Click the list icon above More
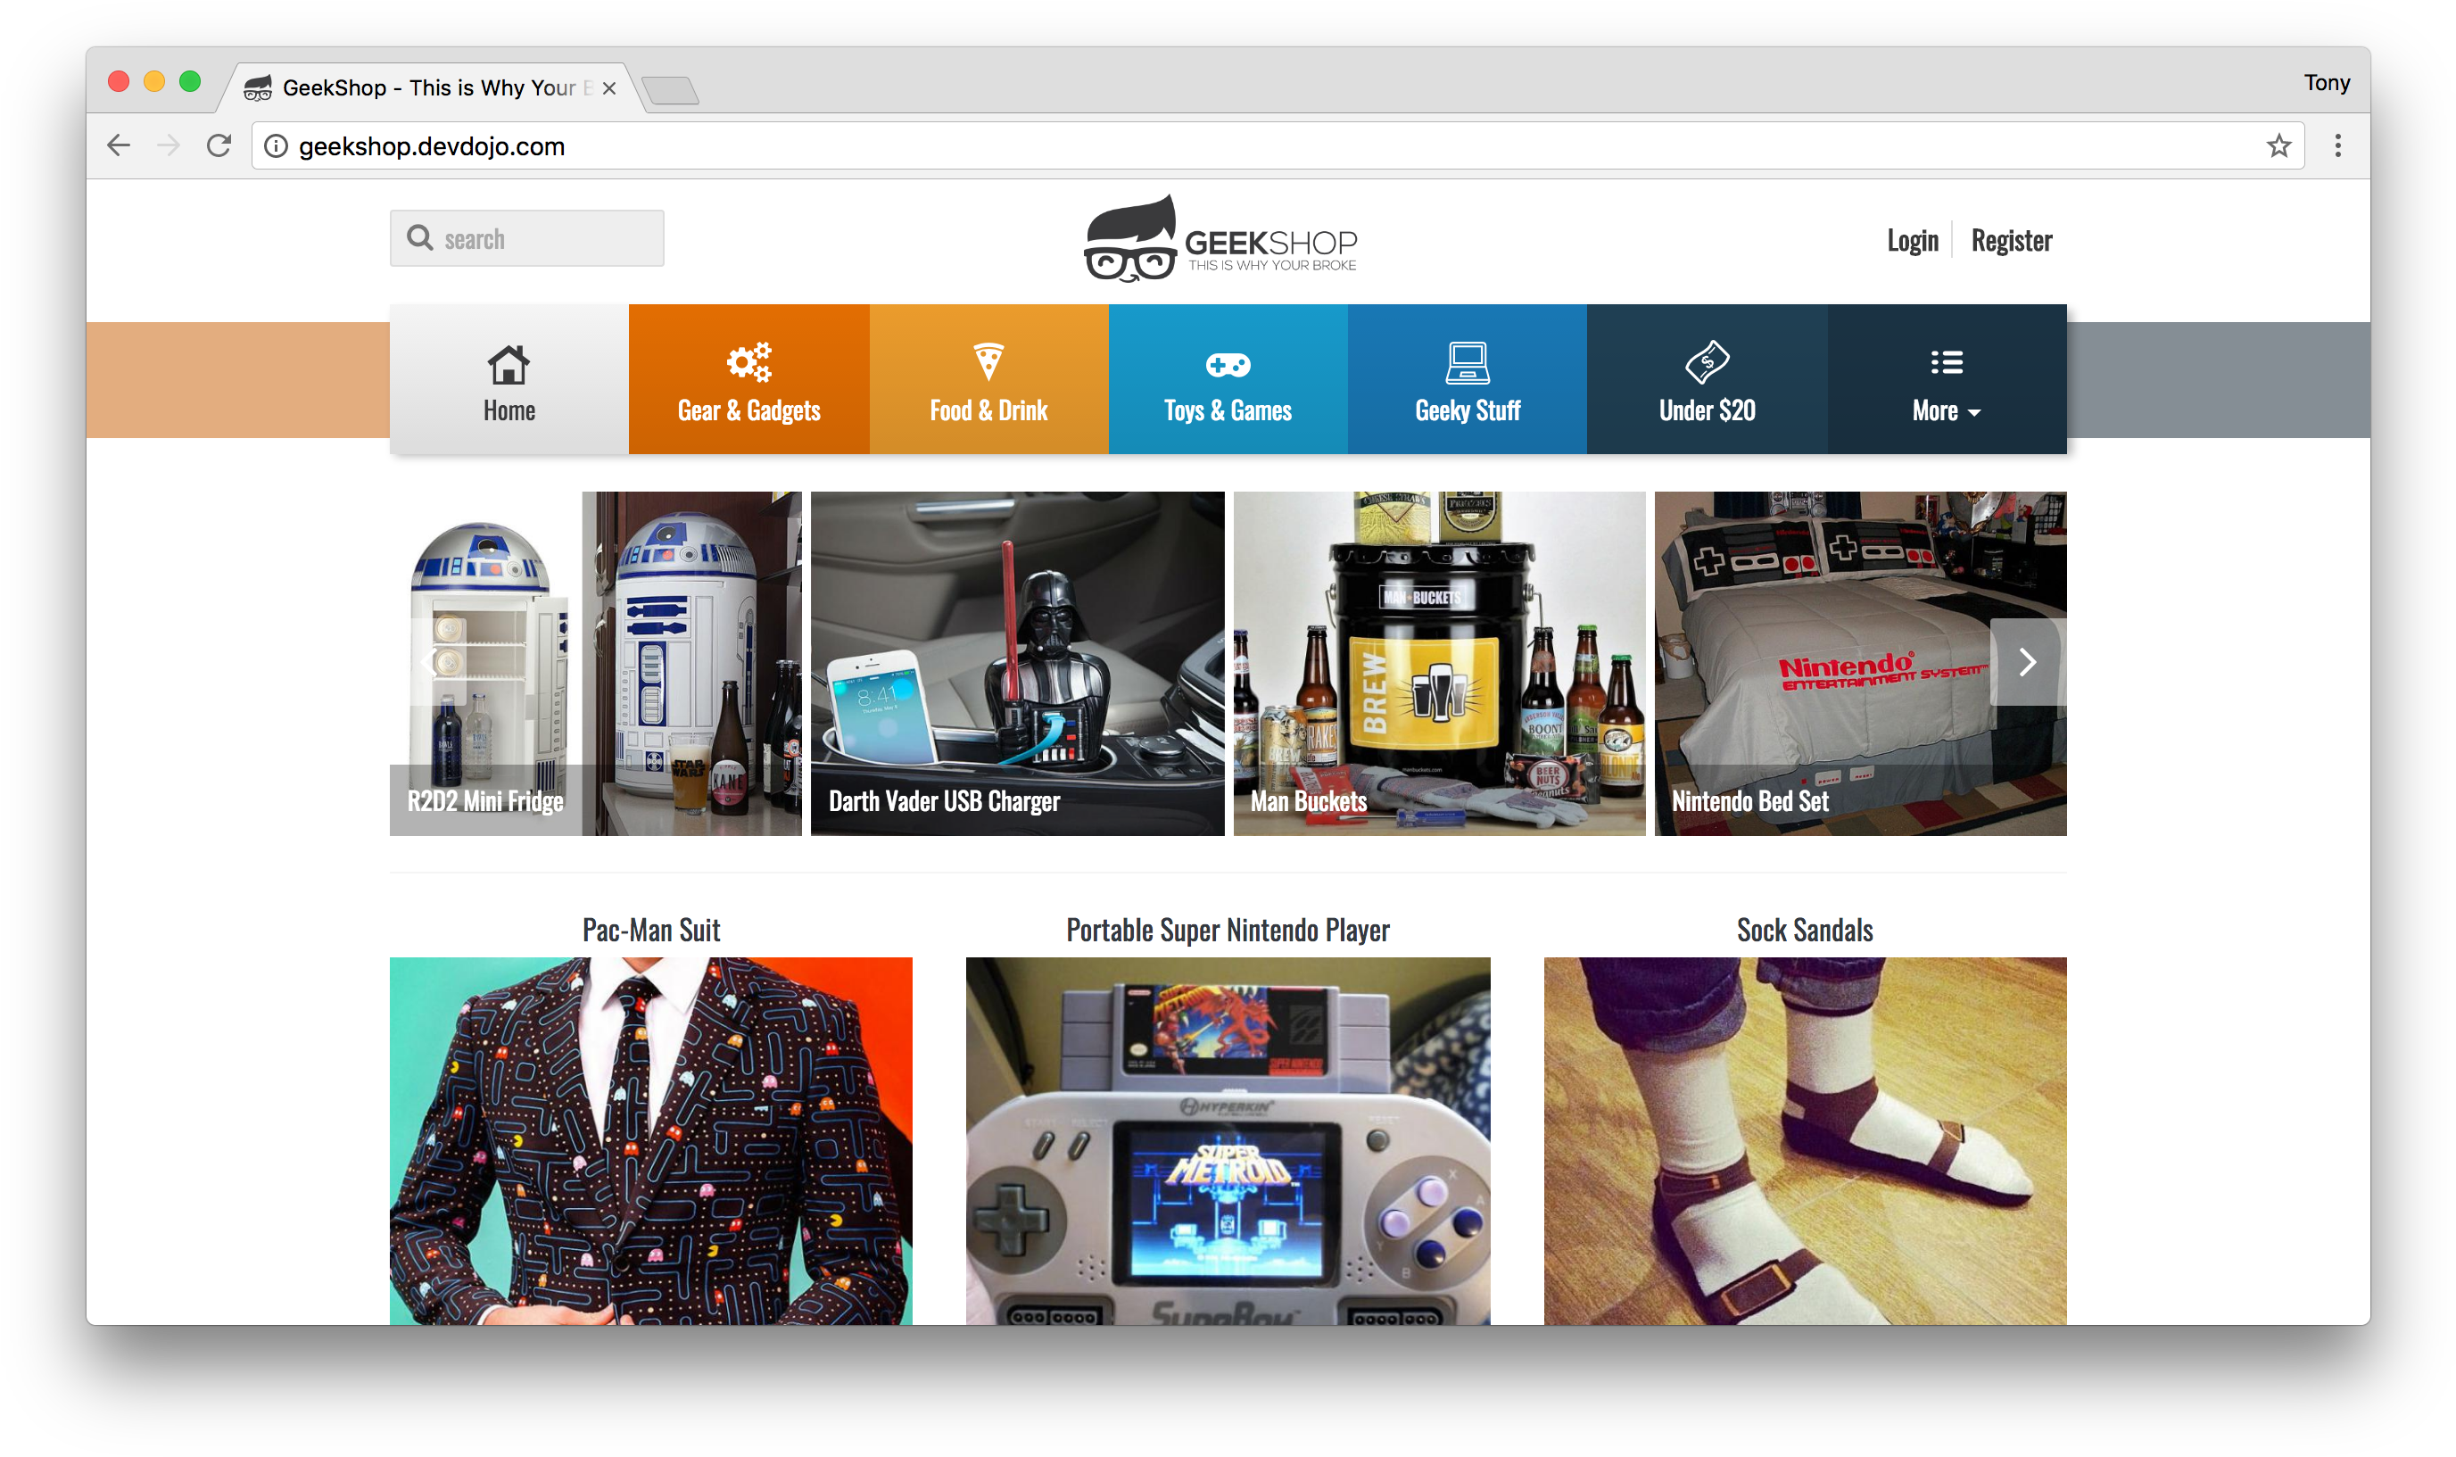Viewport: 2456px width, 1457px height. pyautogui.click(x=1947, y=362)
